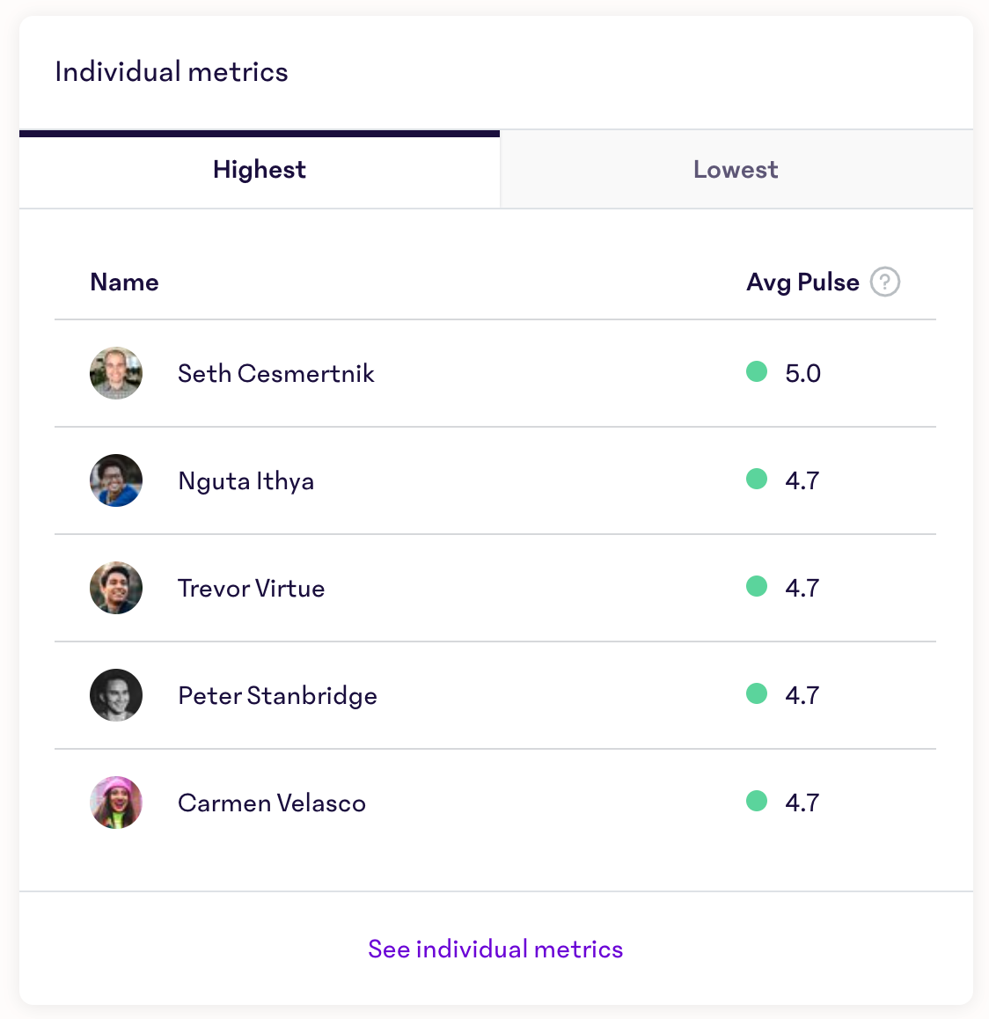Open See individual metrics
The height and width of the screenshot is (1019, 989).
point(494,949)
